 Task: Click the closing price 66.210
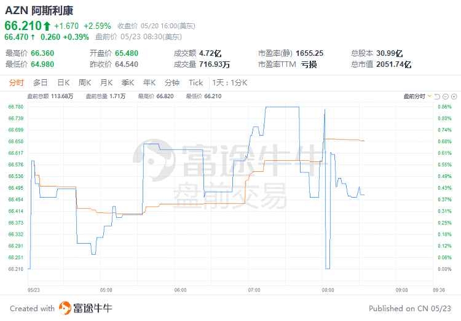coord(23,26)
